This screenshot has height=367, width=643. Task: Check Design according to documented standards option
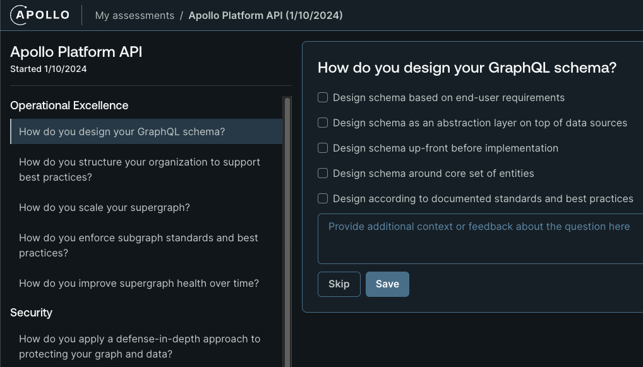pos(323,198)
